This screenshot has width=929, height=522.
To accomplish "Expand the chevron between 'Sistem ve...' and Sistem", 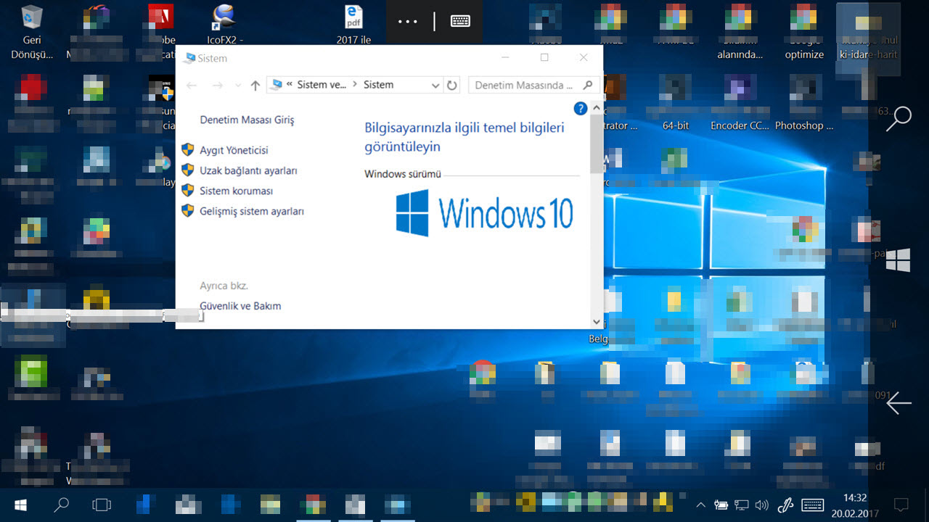I will 355,85.
